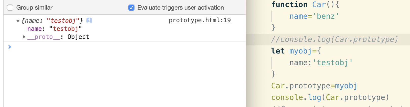Enable the Group similar checkbox
410x107 pixels.
[x=10, y=8]
